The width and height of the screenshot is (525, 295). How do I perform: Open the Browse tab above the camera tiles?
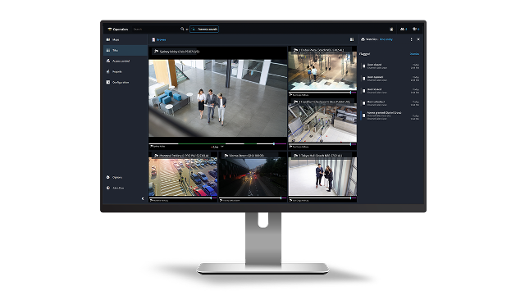(x=159, y=39)
